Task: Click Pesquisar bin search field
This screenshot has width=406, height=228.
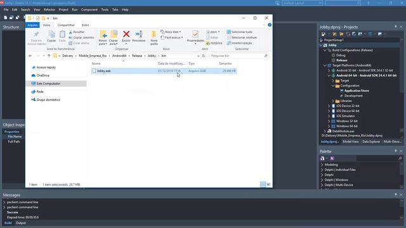Action: (x=239, y=56)
